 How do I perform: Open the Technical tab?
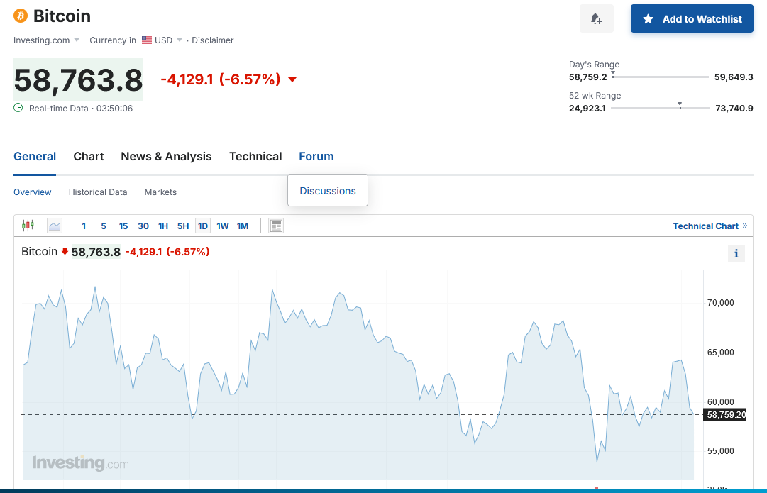(255, 157)
